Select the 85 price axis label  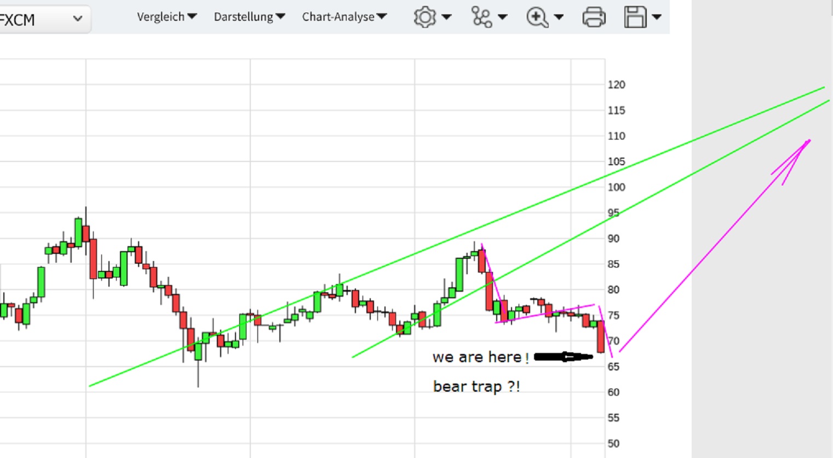[x=613, y=264]
